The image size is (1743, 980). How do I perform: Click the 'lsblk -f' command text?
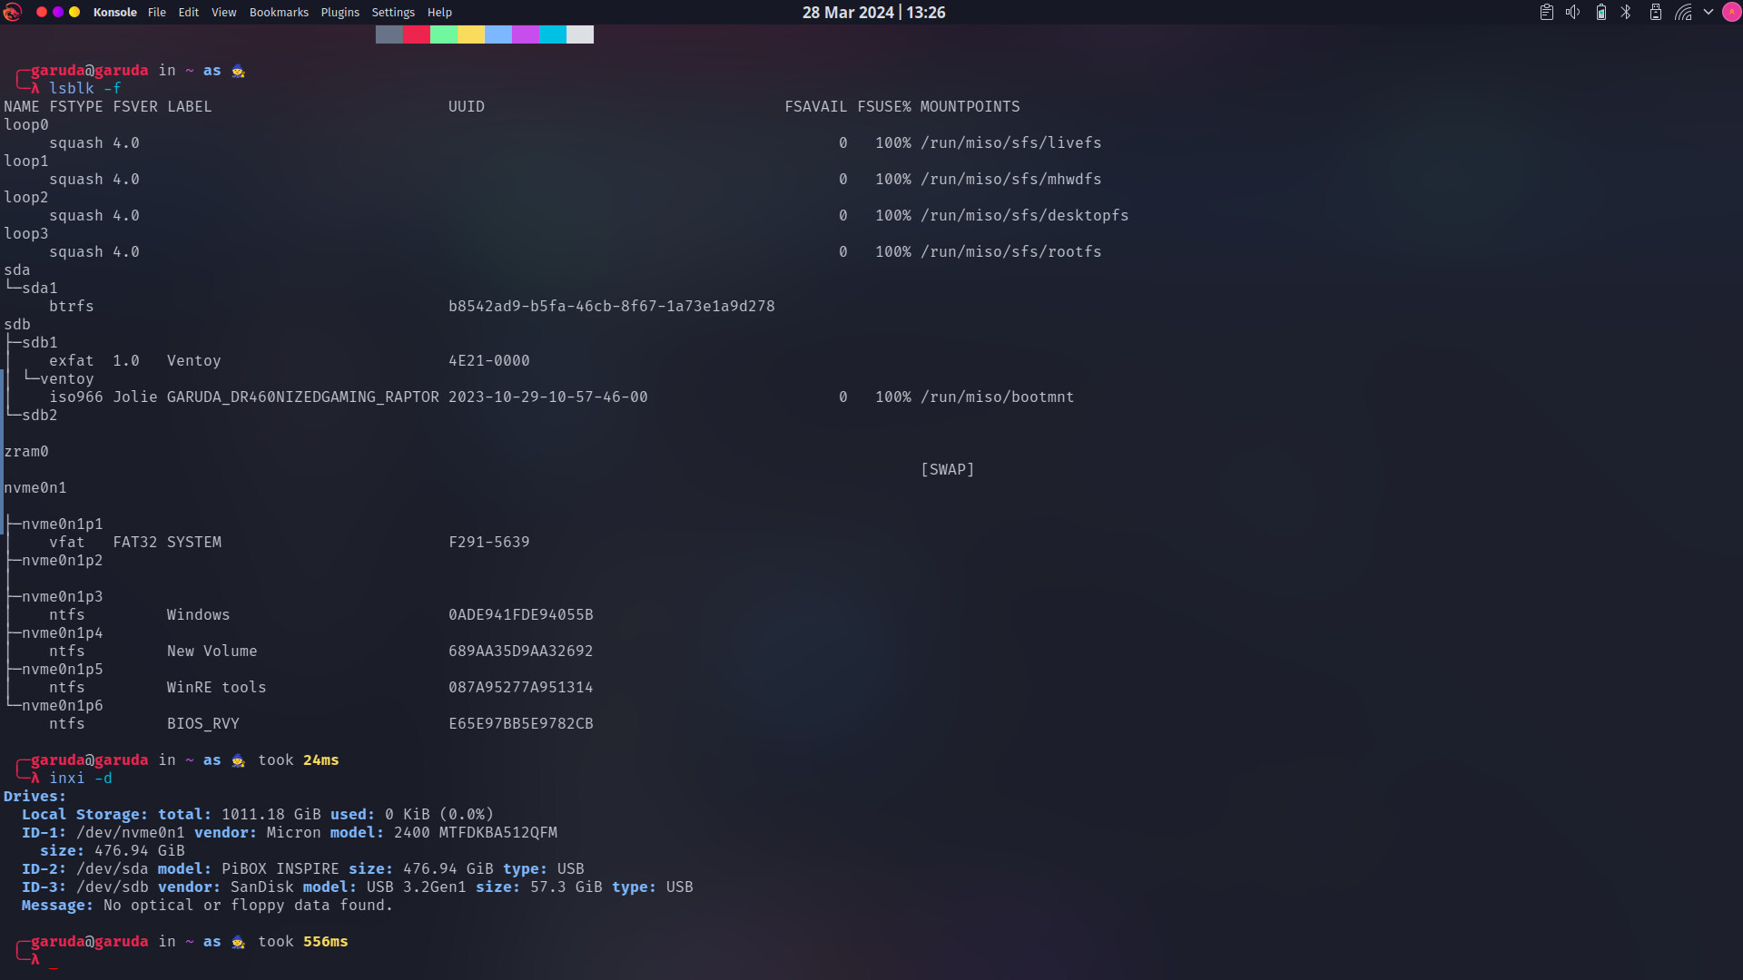[x=85, y=88]
